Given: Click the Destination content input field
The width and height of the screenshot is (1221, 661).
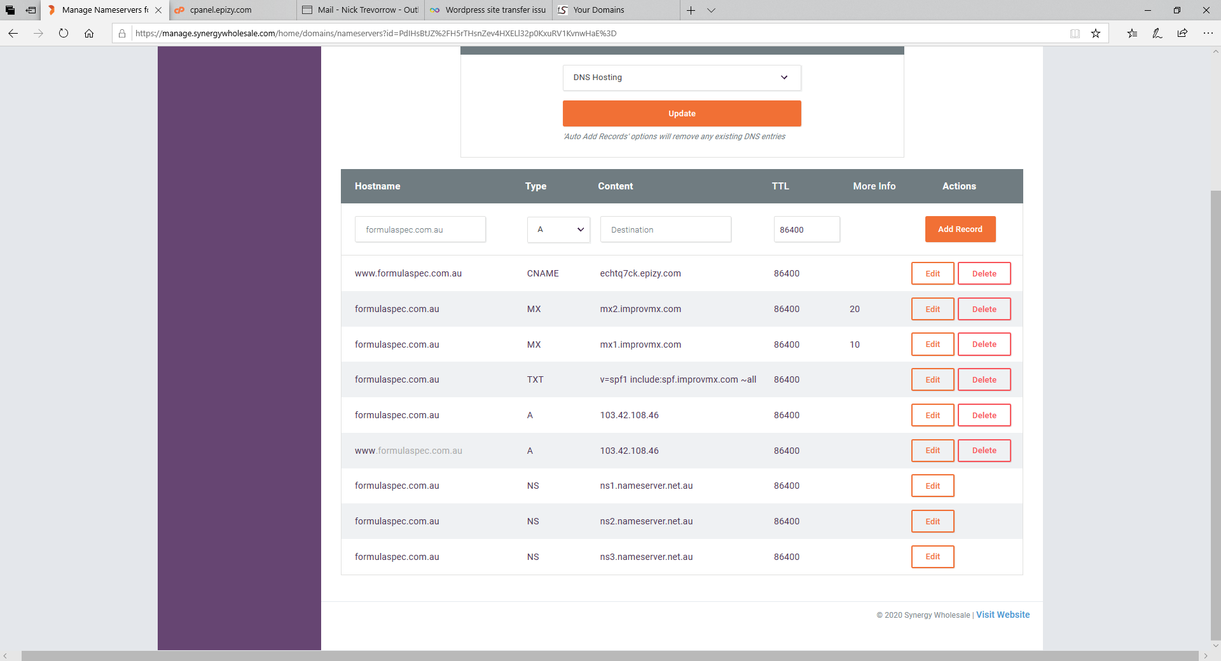Looking at the screenshot, I should coord(665,229).
